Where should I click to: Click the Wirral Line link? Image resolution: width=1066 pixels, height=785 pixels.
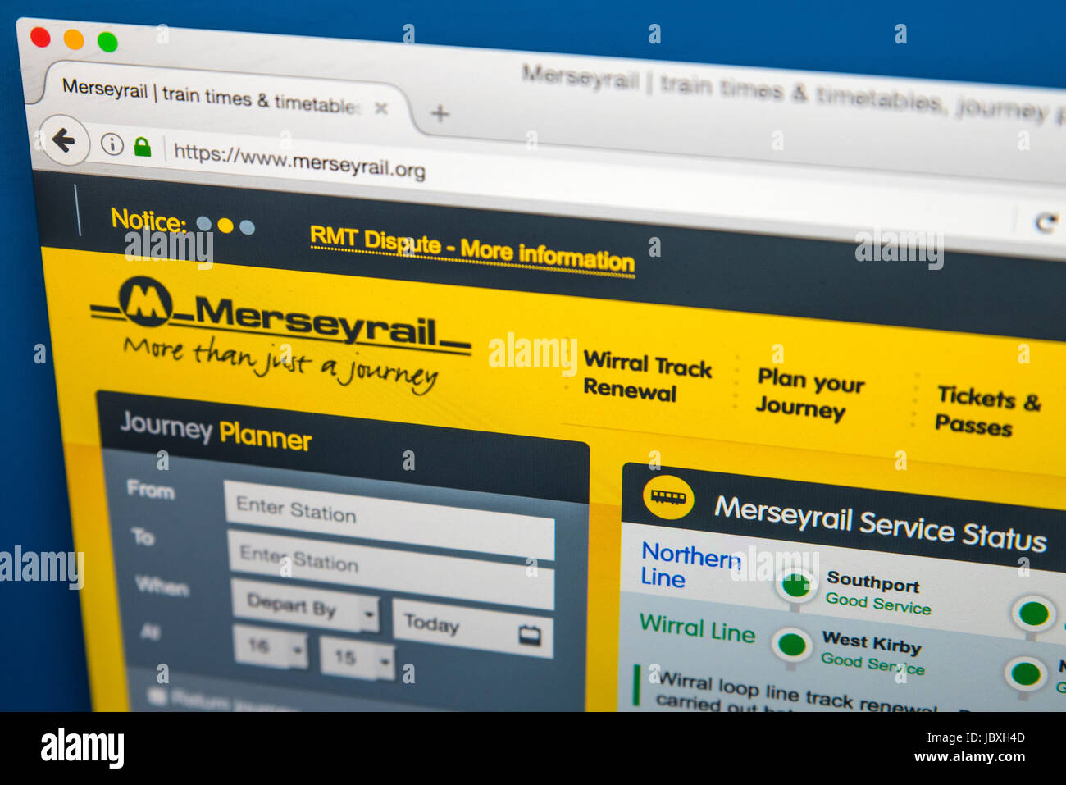[697, 628]
